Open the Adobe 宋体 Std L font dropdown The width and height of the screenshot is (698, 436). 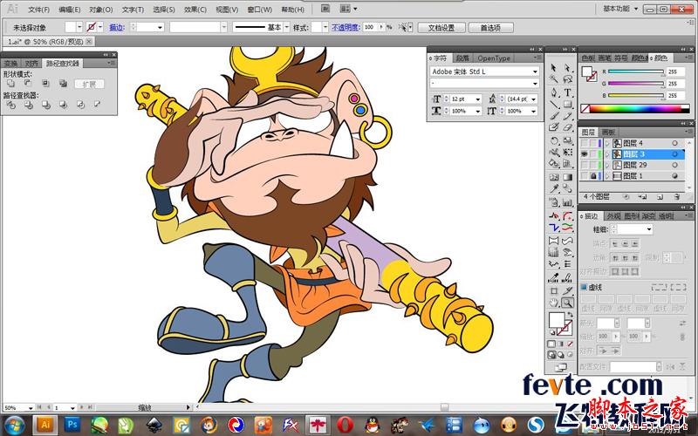click(x=535, y=72)
